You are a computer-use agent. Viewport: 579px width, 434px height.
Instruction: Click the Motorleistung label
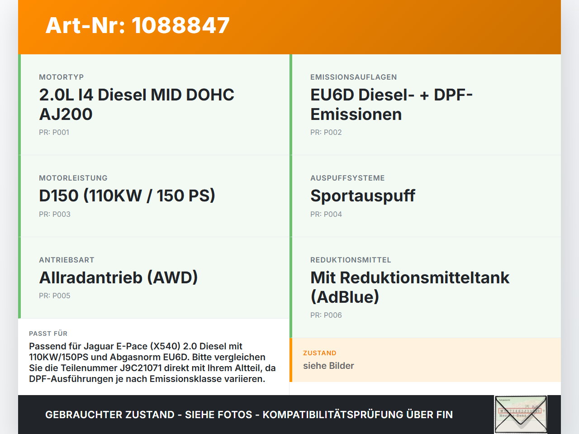point(73,178)
